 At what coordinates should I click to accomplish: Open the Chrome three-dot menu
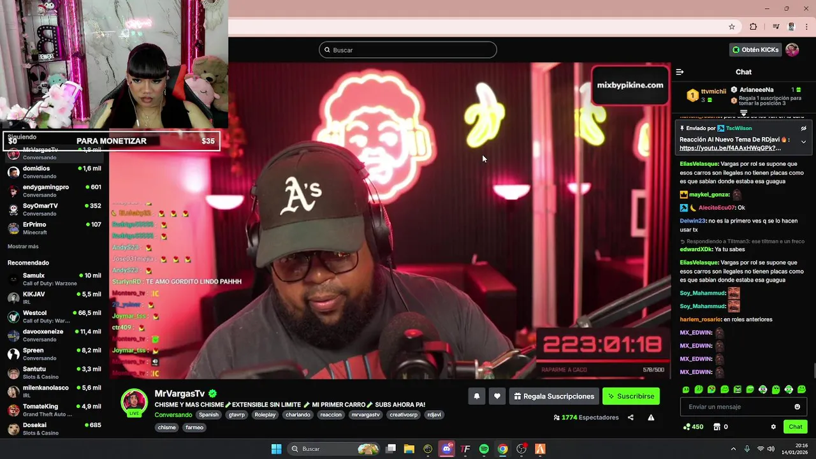tap(807, 27)
